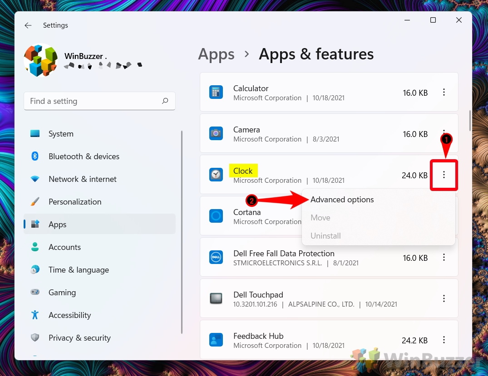Choose the Personalization paintbrush icon
The width and height of the screenshot is (488, 376).
(x=35, y=201)
